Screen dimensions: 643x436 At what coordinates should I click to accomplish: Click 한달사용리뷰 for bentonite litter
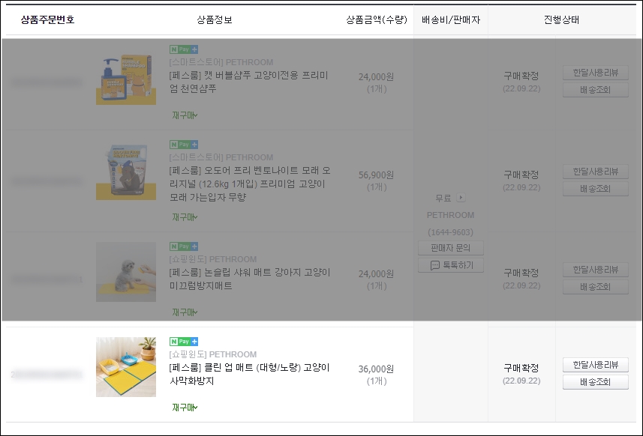click(596, 172)
